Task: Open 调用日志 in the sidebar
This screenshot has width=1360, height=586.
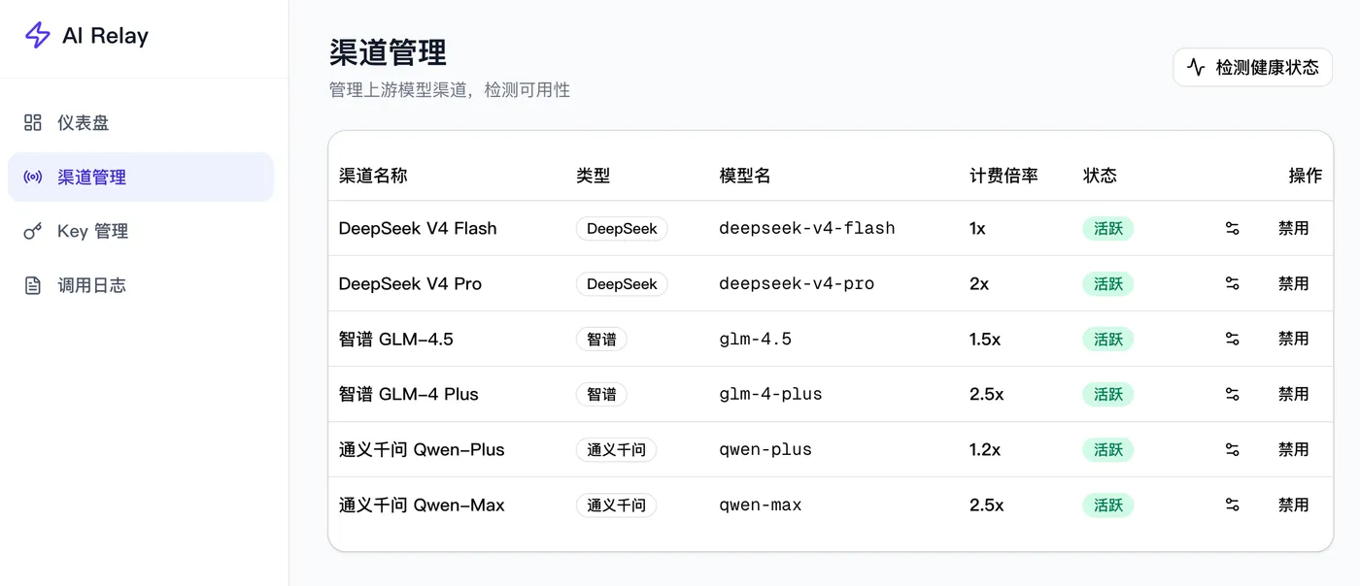Action: (x=141, y=285)
